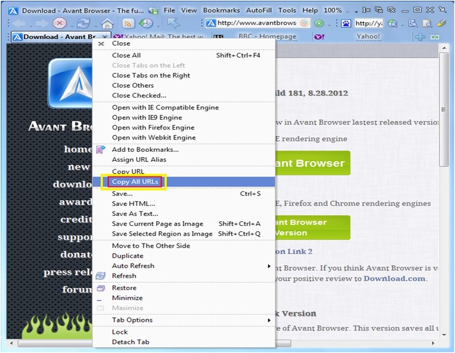Click the vertical scrollbar thumb
This screenshot has height=353, width=455.
(x=444, y=109)
